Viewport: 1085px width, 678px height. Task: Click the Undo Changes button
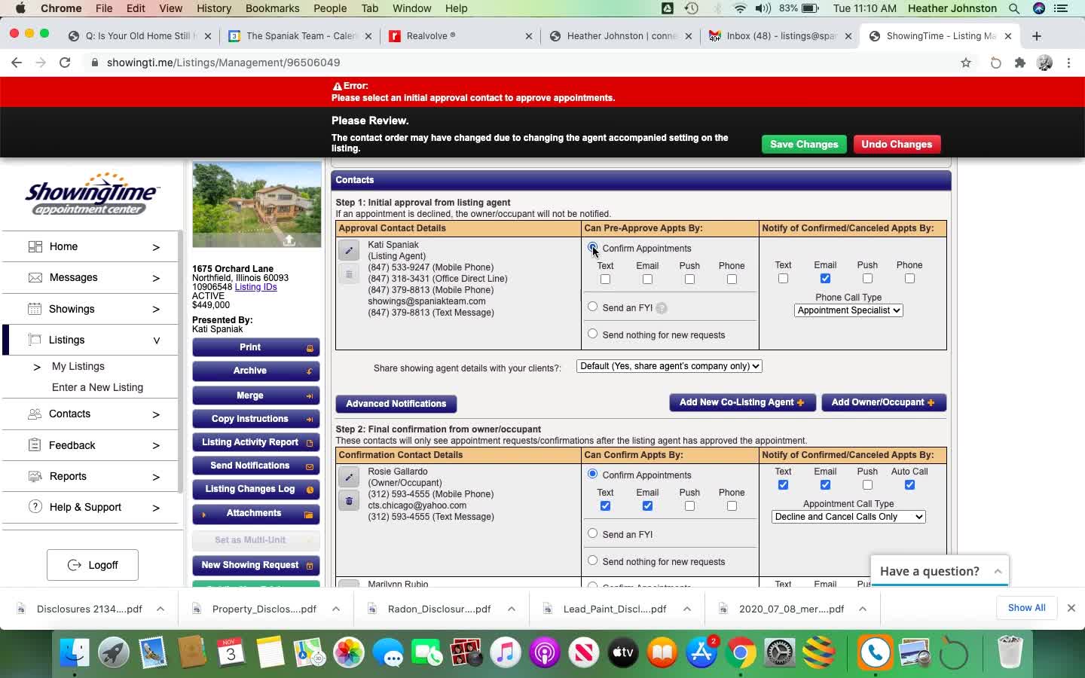click(x=897, y=144)
